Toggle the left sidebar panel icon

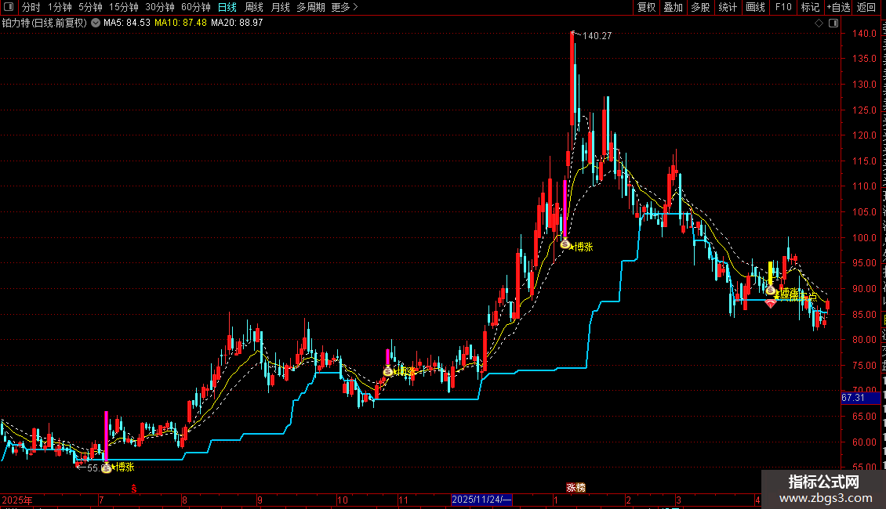[x=9, y=7]
